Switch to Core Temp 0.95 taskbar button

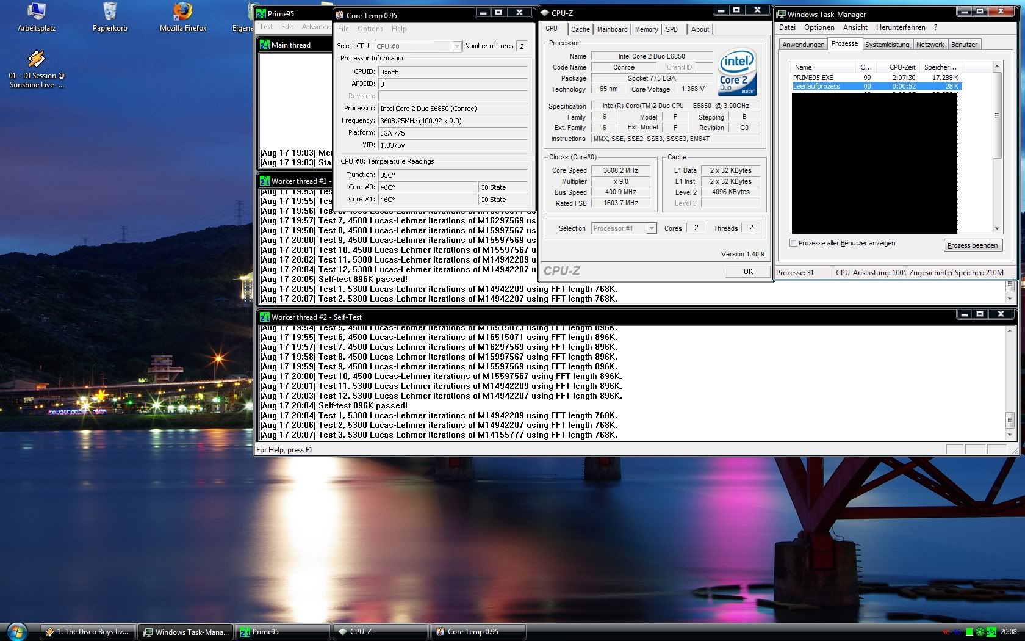pos(479,632)
